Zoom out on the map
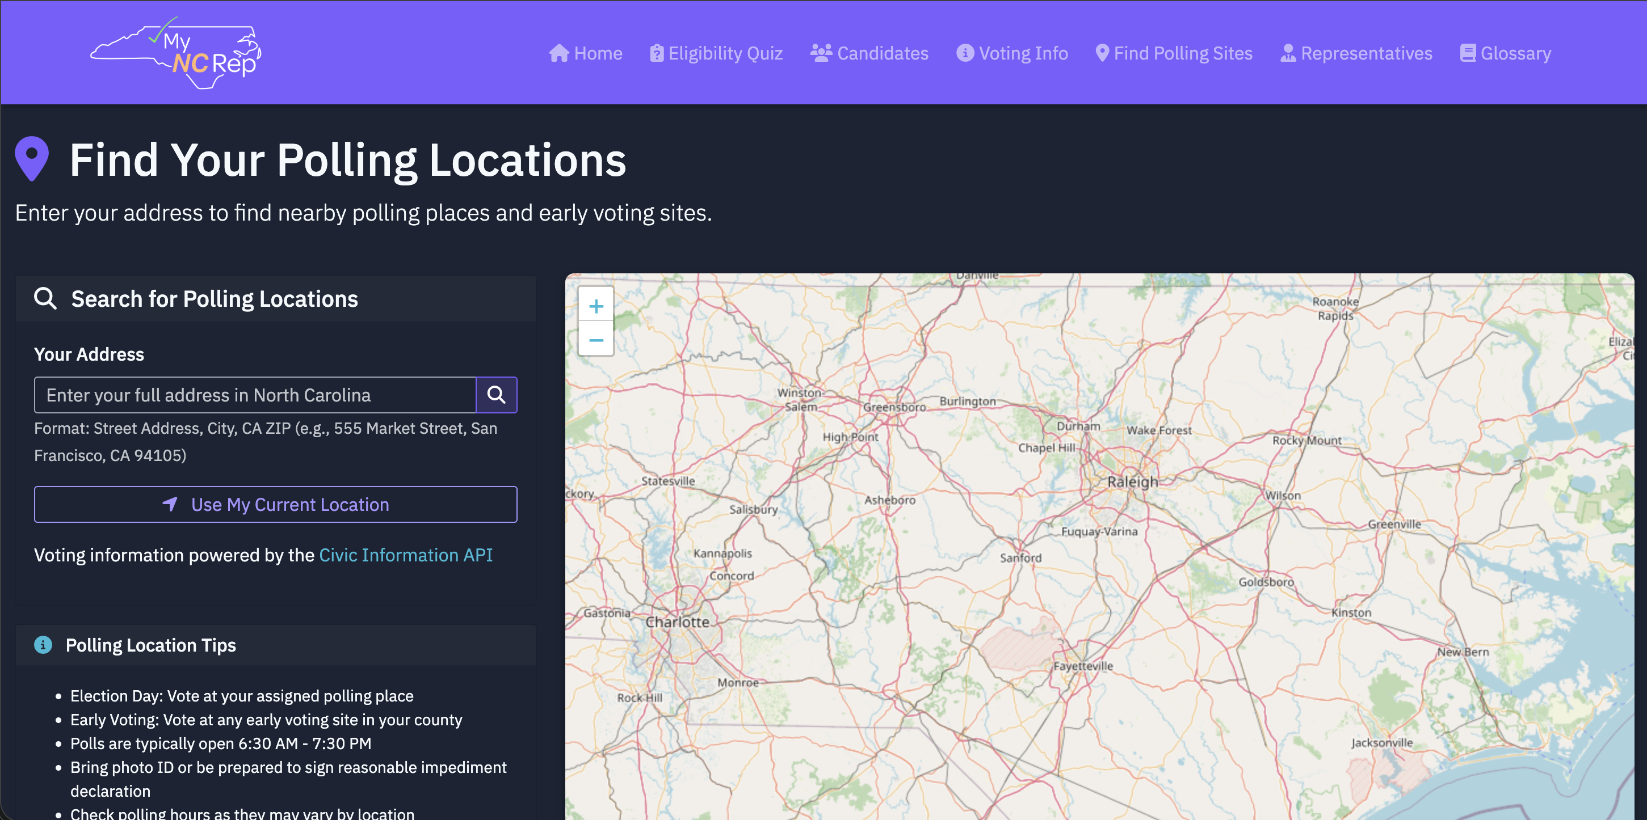 (x=596, y=340)
